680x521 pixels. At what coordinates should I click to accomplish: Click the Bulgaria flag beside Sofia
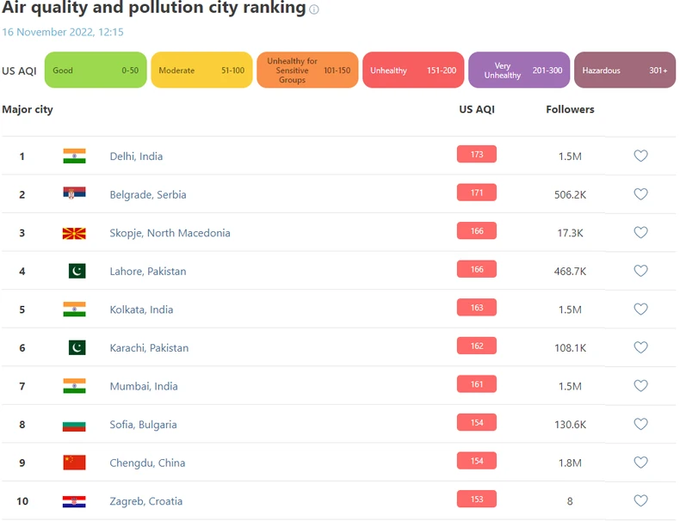point(74,425)
